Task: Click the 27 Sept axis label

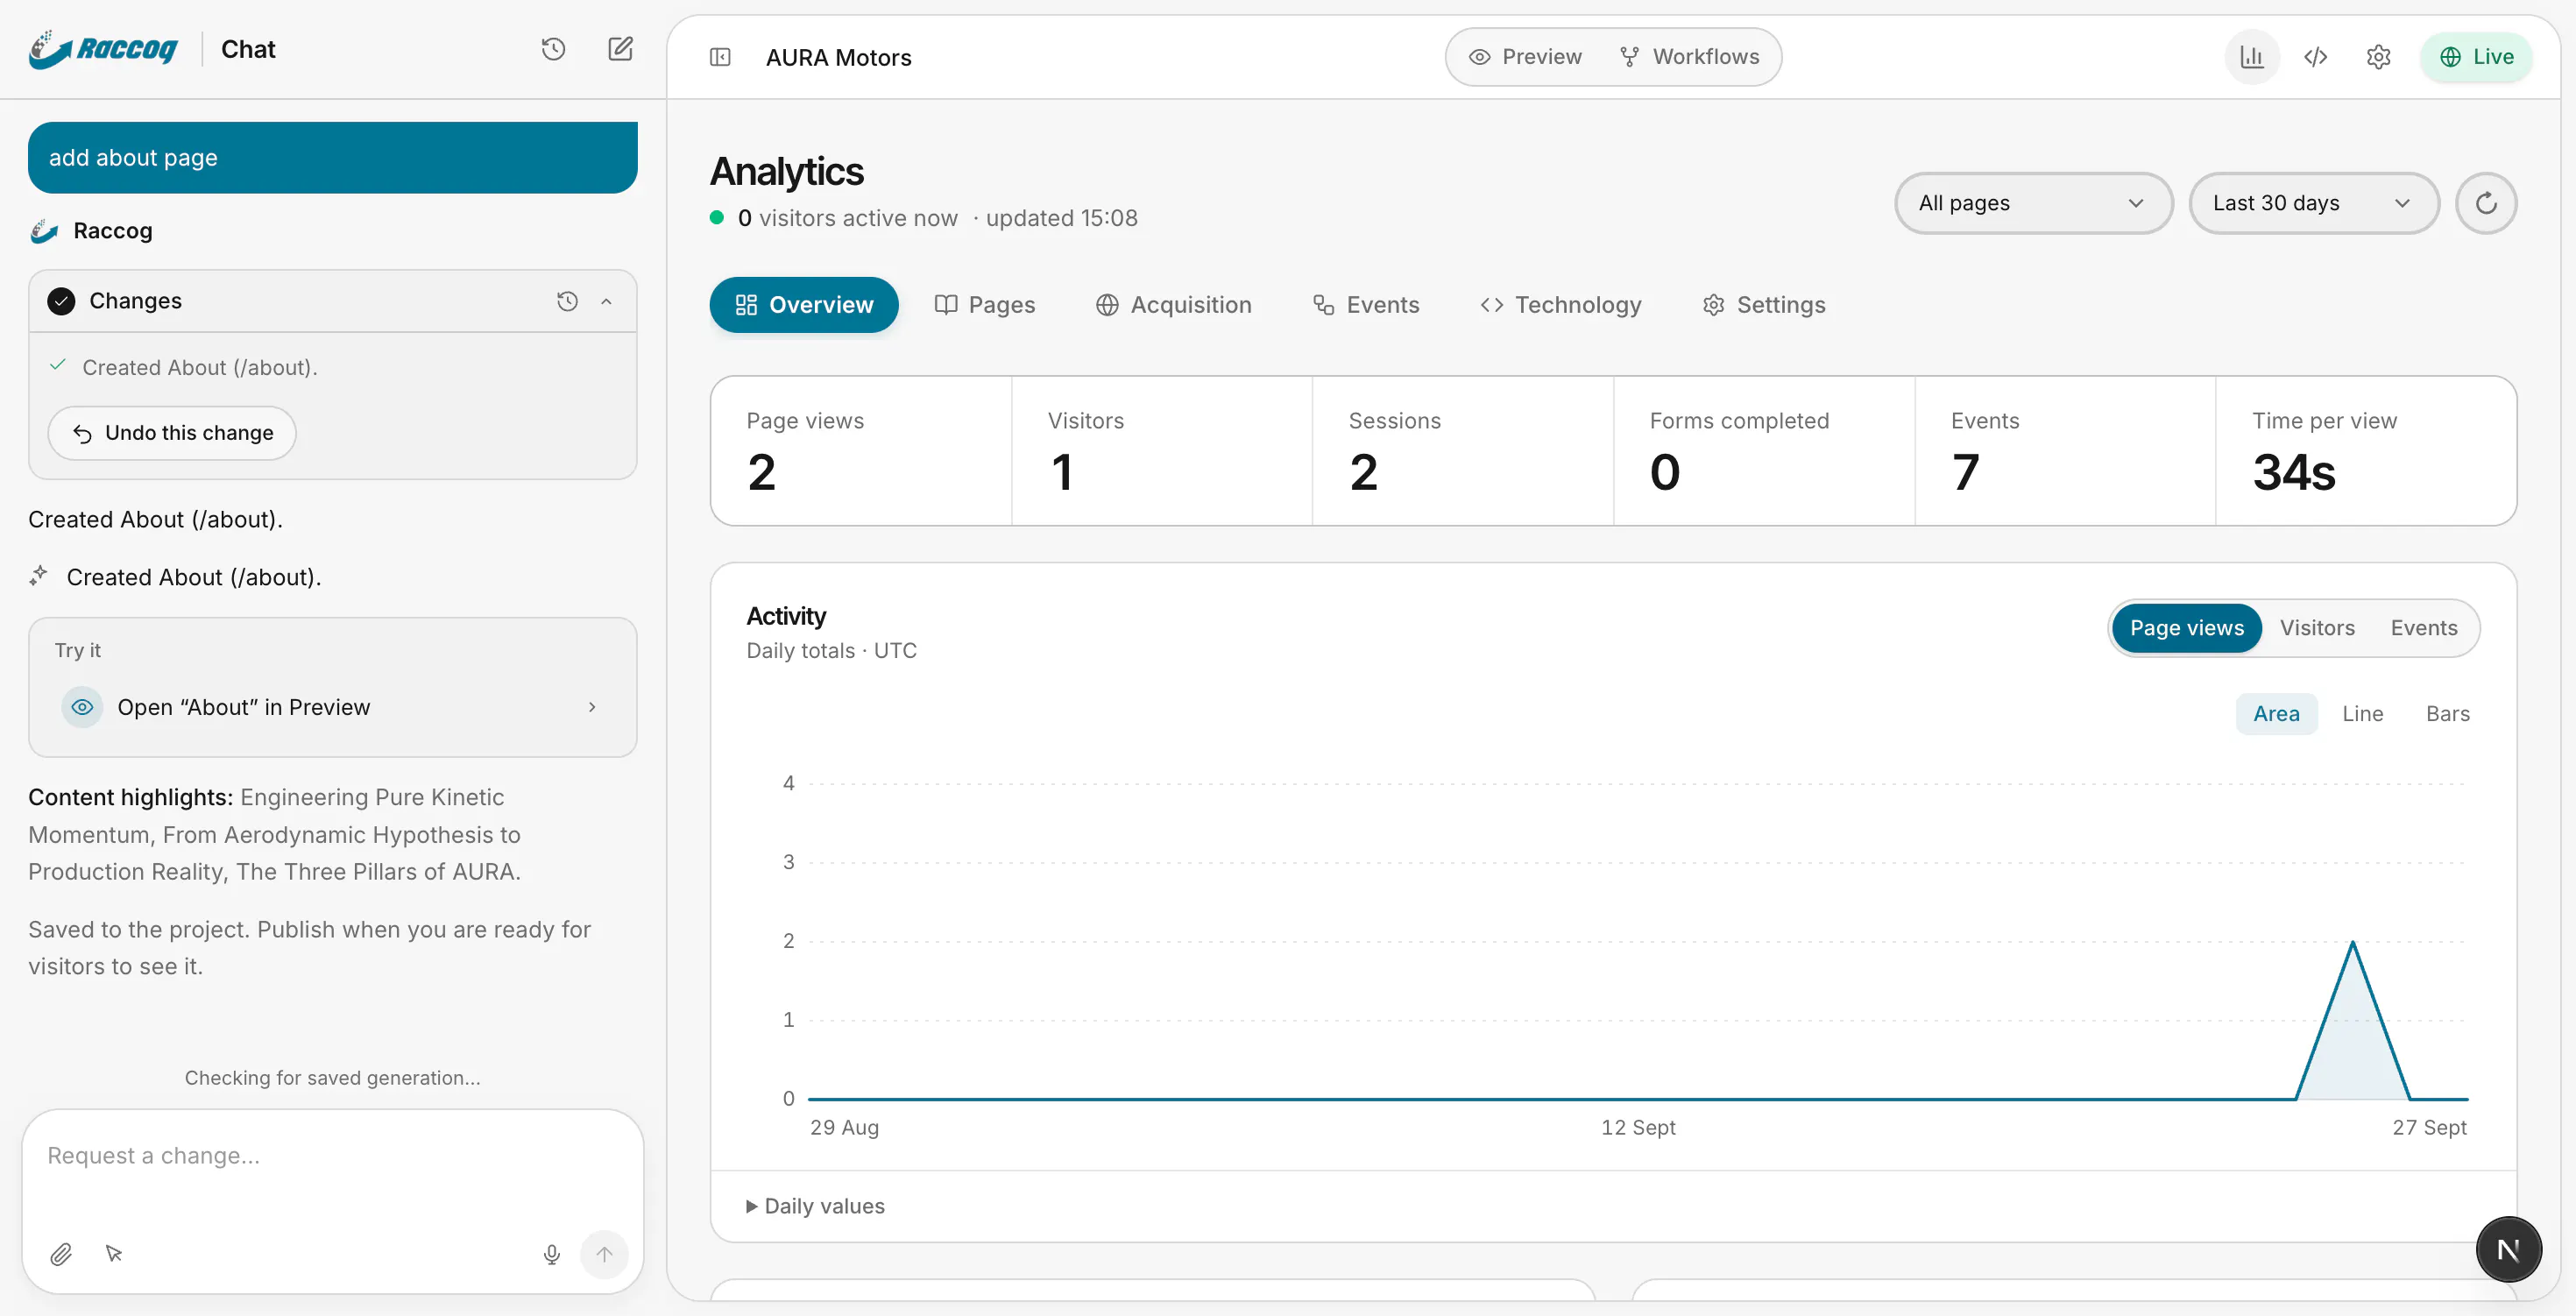Action: (2429, 1127)
